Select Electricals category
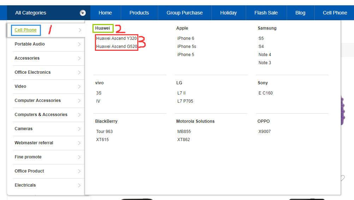354x200 pixels. tap(25, 185)
